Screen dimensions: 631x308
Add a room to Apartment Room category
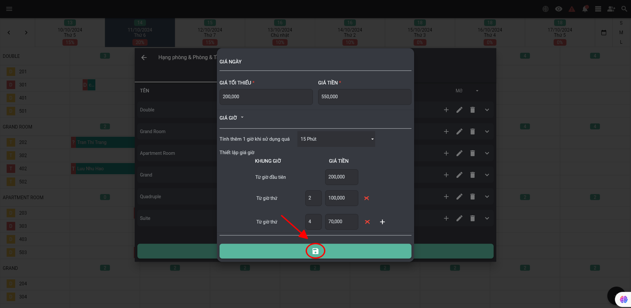coord(446,153)
